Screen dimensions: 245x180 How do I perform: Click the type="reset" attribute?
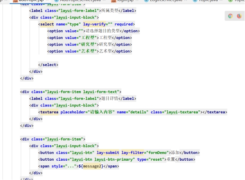tap(151, 159)
